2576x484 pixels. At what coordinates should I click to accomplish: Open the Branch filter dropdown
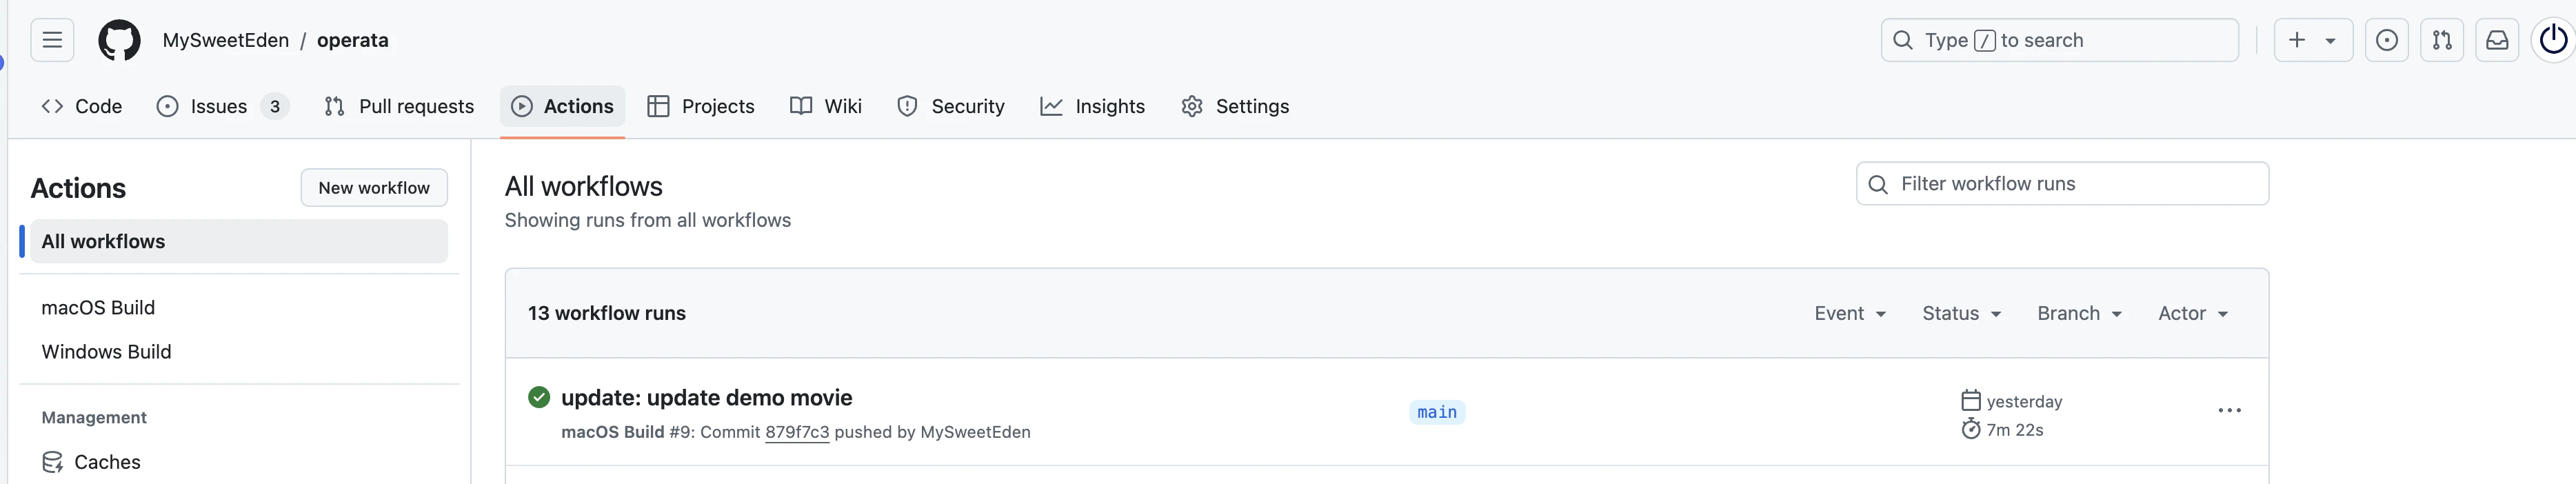click(x=2079, y=314)
